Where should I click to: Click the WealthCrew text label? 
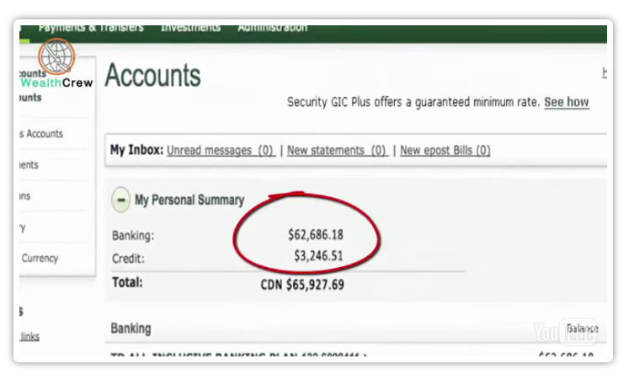click(x=56, y=83)
